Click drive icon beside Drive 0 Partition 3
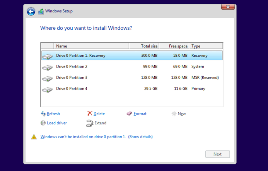Image resolution: width=268 pixels, height=171 pixels. 47,79
